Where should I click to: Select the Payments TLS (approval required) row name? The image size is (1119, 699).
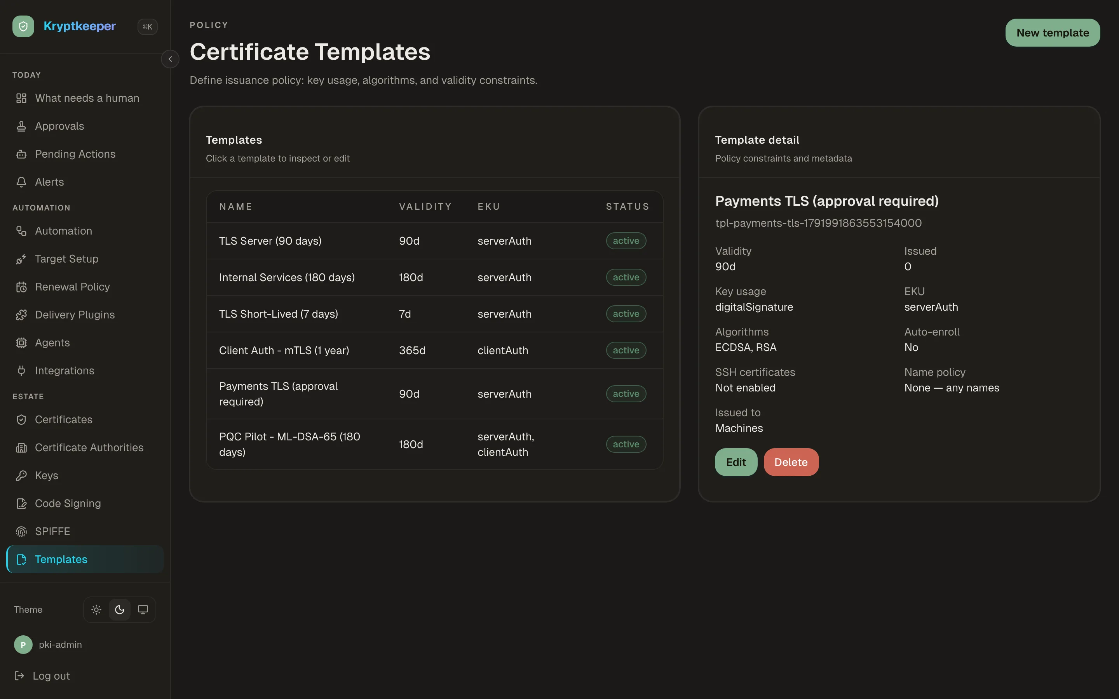(x=278, y=394)
